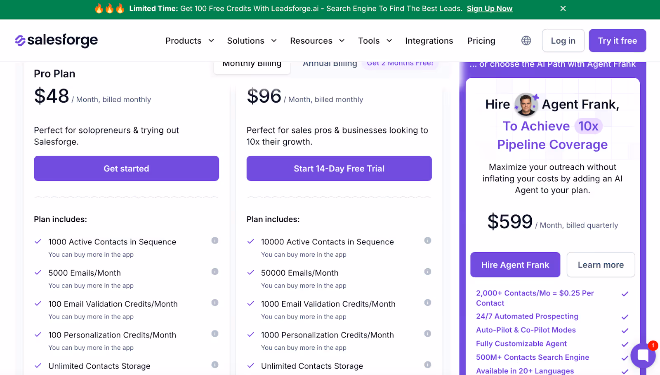The width and height of the screenshot is (660, 375).
Task: Click Agent Frank's avatar photo
Action: [526, 104]
